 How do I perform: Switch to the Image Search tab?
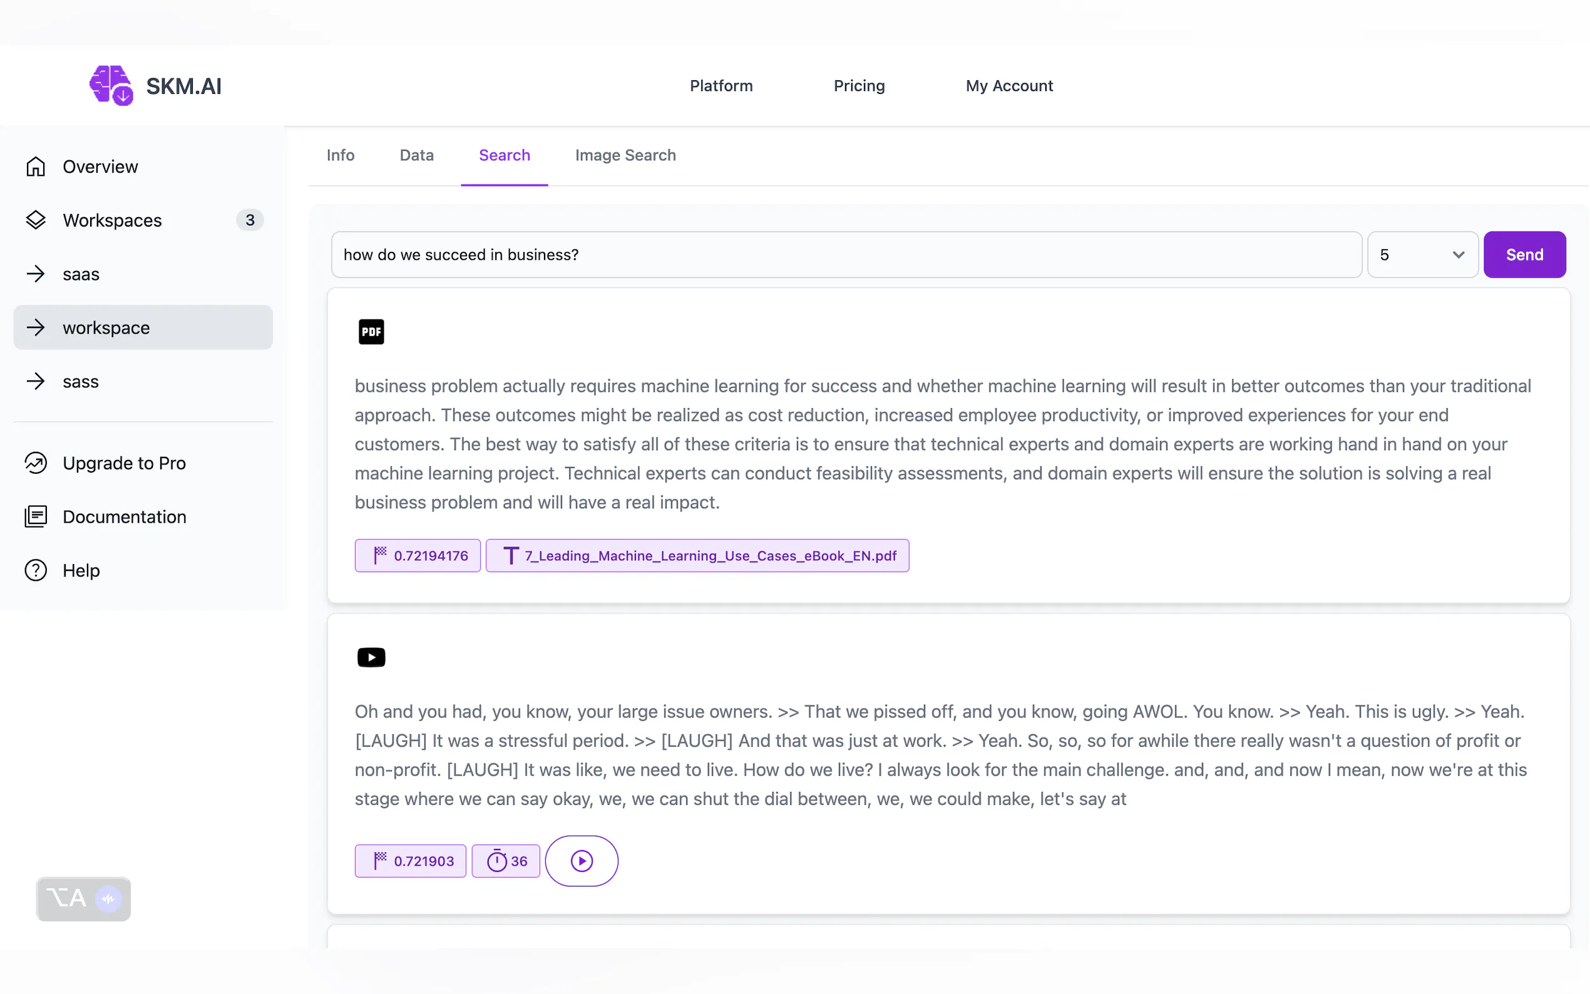[x=625, y=156]
